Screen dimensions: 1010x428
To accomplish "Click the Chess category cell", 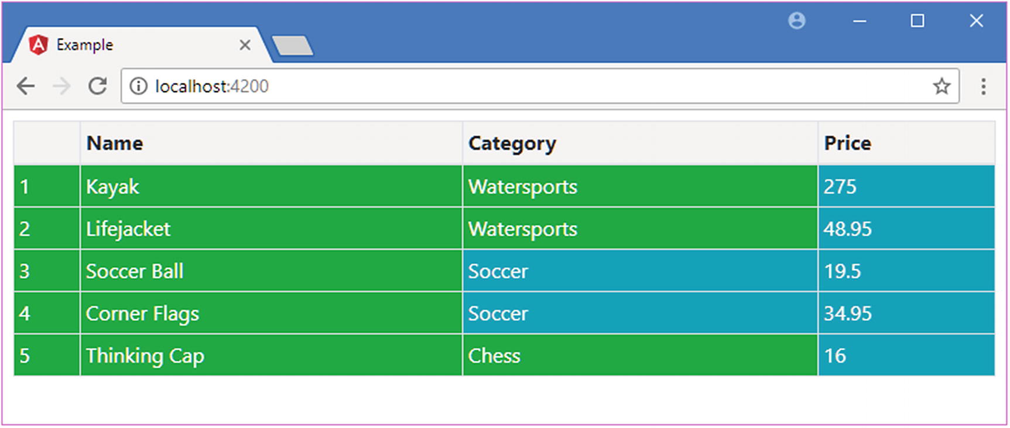I will point(494,355).
